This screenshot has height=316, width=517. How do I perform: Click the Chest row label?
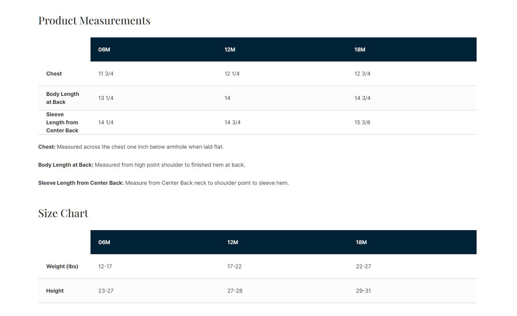pos(54,74)
